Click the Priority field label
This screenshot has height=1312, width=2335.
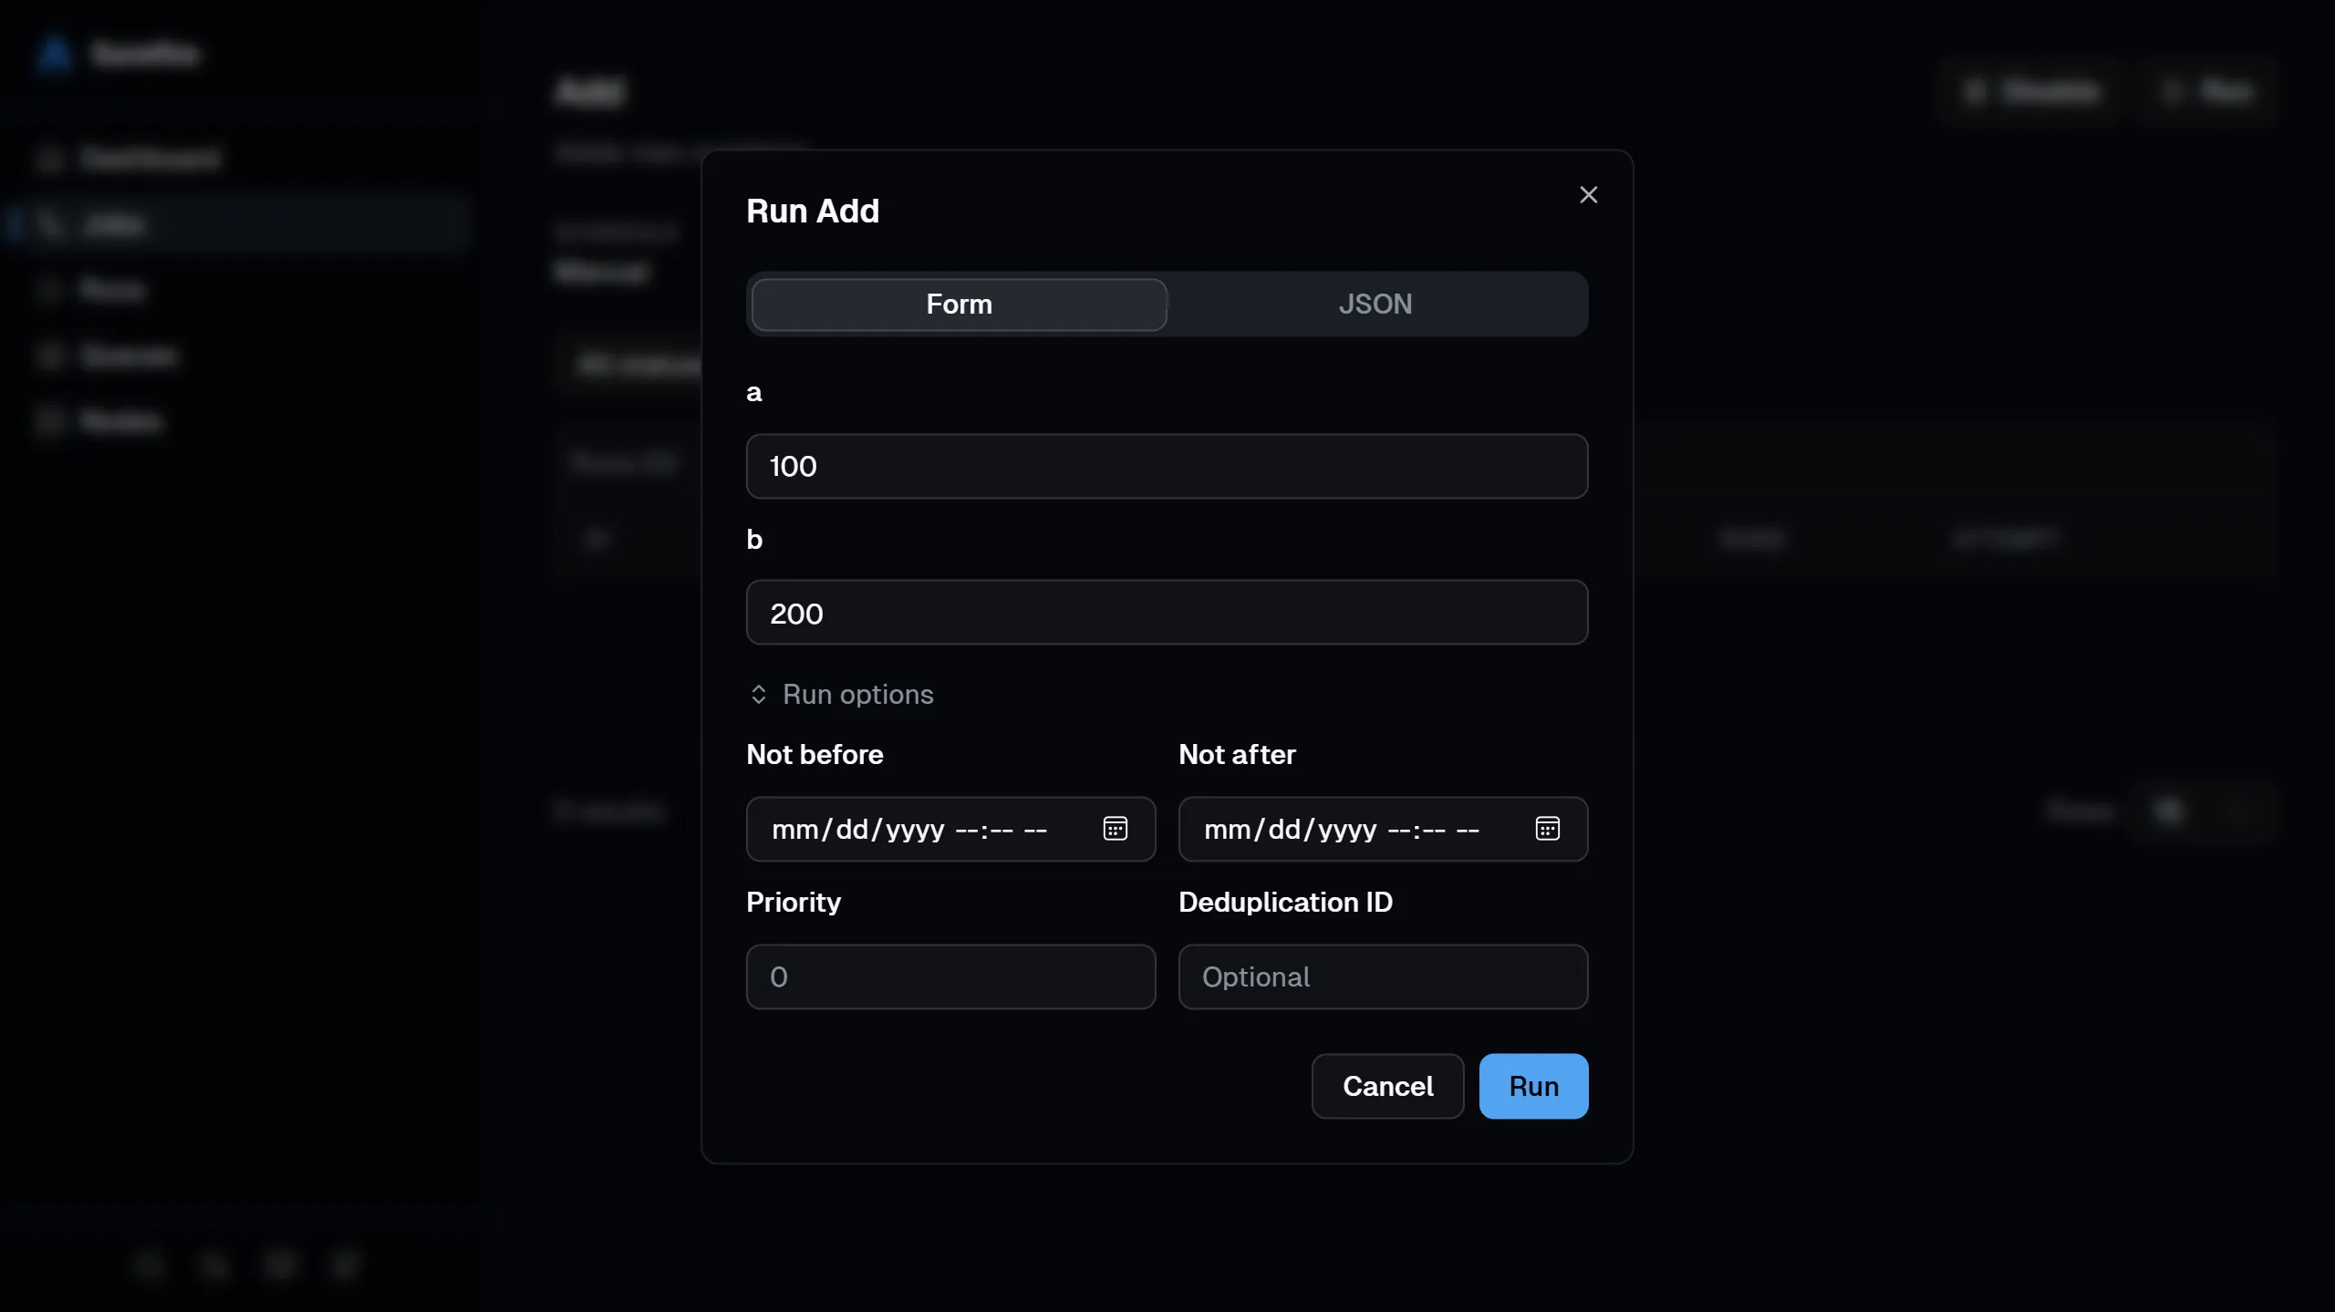tap(794, 903)
